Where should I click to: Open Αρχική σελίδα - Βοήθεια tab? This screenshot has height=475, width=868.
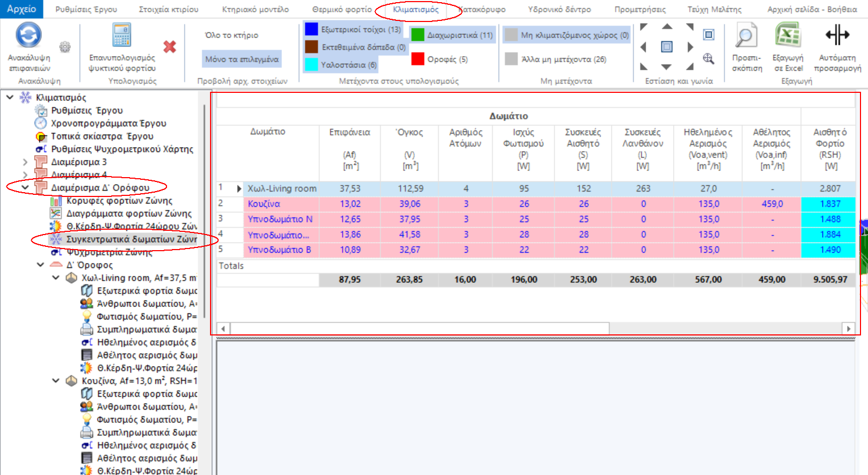click(812, 10)
